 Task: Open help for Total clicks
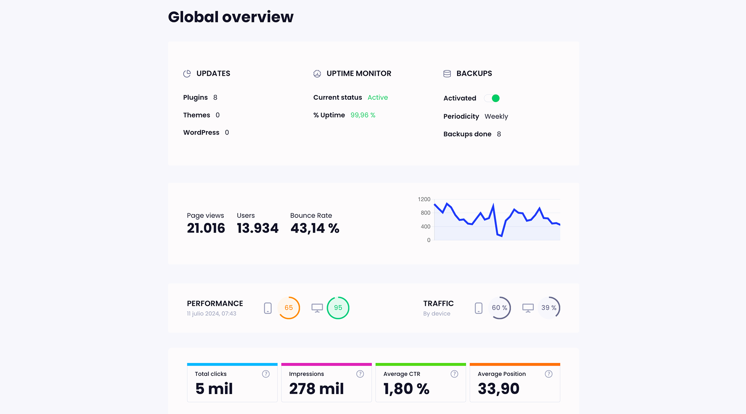click(x=266, y=374)
